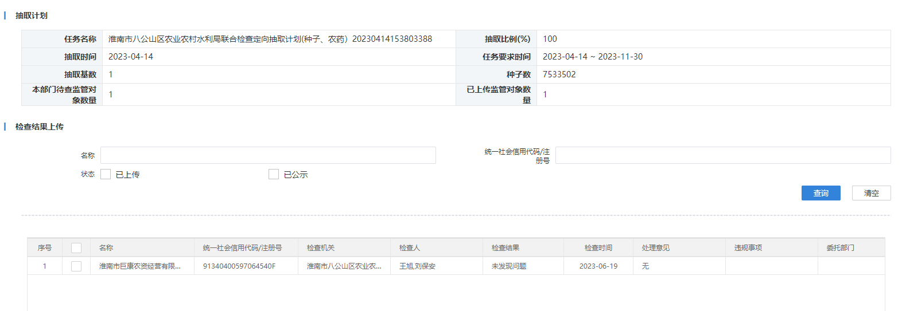
Task: Click the 检查人 column header
Action: pos(410,248)
